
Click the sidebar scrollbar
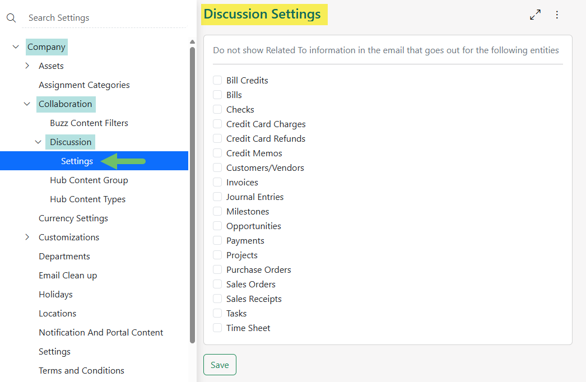(x=192, y=168)
